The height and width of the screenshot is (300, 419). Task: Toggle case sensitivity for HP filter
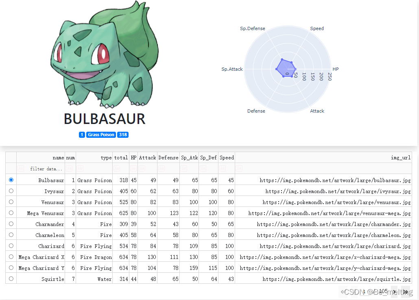point(133,169)
